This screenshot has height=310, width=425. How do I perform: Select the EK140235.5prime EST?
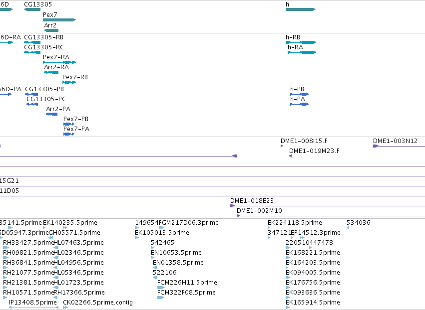(x=55, y=228)
